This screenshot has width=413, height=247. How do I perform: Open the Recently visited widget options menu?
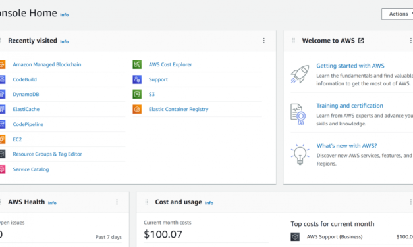[x=263, y=41]
